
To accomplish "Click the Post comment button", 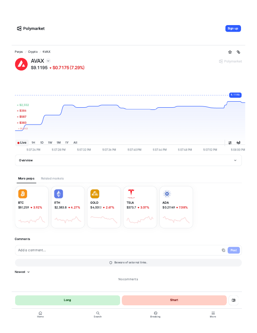I will click(234, 250).
